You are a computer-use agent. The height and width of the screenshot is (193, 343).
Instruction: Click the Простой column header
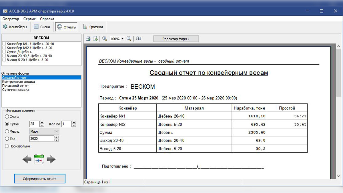pyautogui.click(x=287, y=108)
